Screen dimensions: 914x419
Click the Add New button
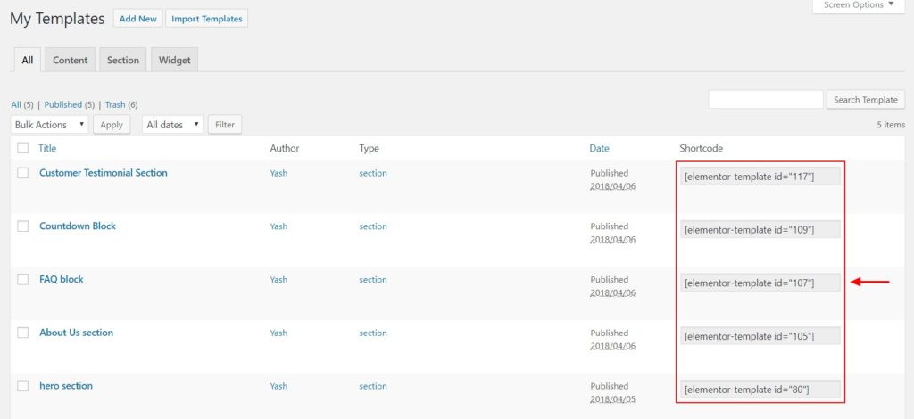pos(138,19)
